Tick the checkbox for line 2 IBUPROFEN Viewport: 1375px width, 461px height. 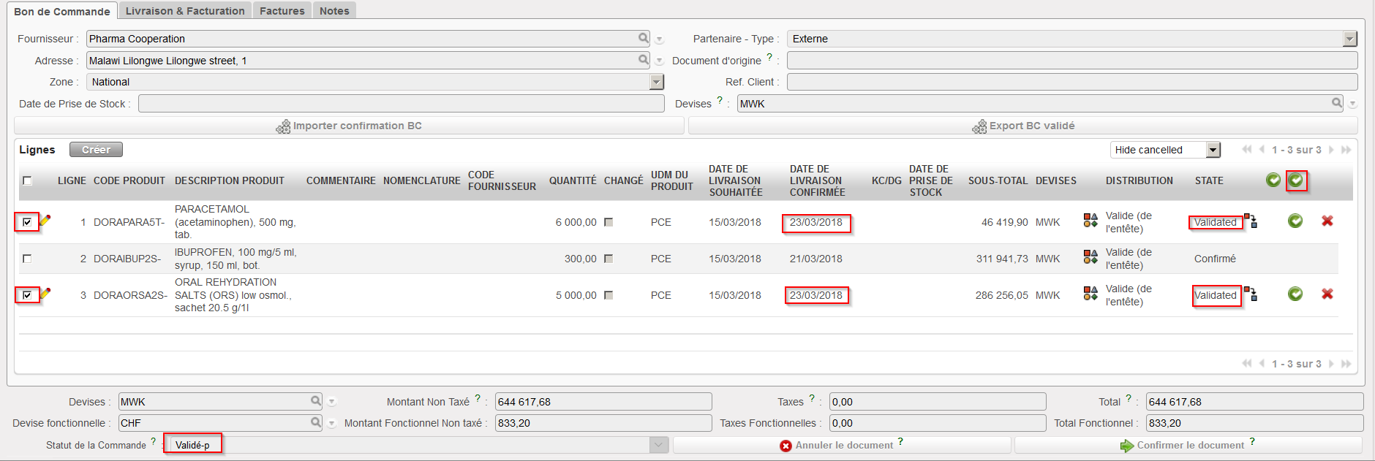point(27,259)
